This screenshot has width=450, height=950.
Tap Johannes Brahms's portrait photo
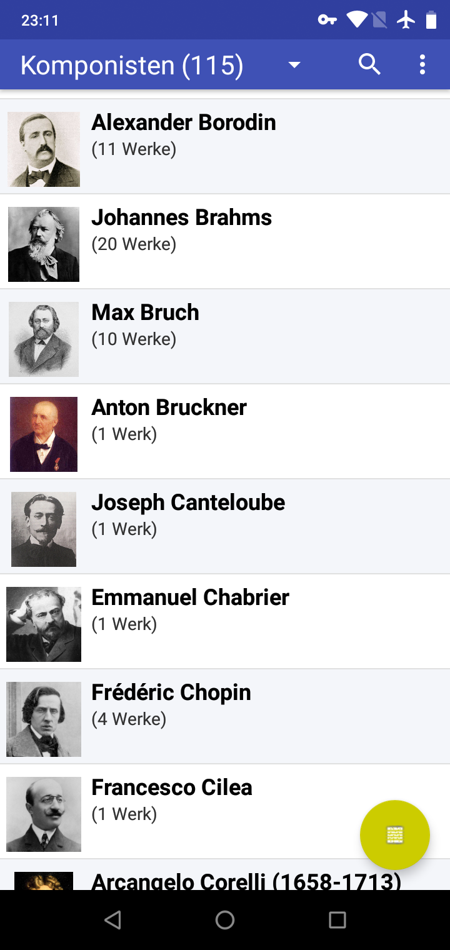click(44, 244)
